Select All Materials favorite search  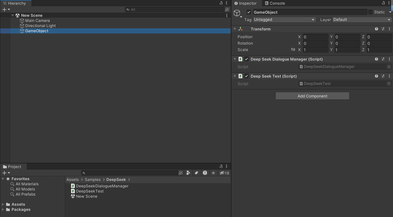click(x=24, y=184)
